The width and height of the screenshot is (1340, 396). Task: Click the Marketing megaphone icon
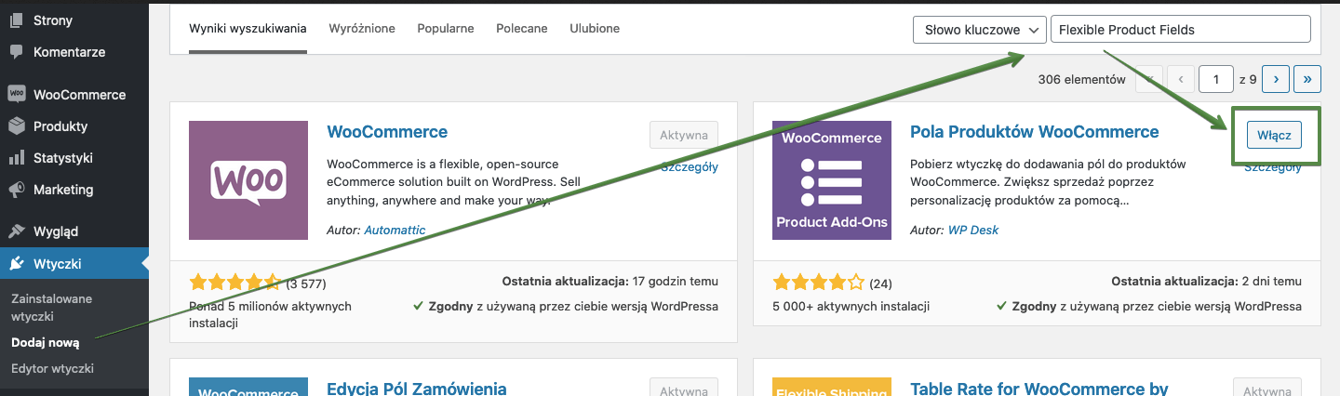pyautogui.click(x=16, y=190)
